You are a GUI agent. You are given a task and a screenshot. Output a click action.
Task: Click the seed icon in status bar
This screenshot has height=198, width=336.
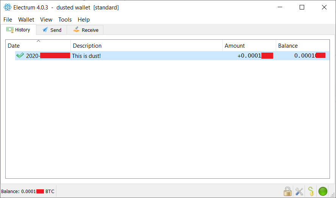(x=311, y=191)
